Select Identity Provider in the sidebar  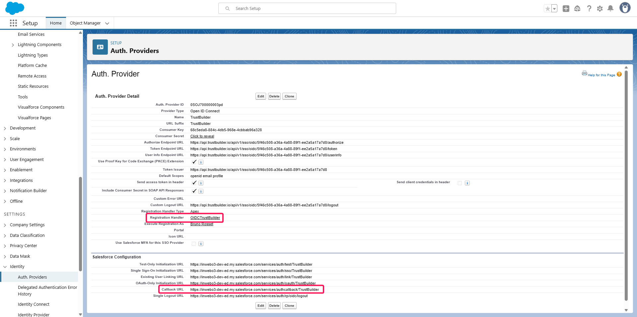pos(34,314)
